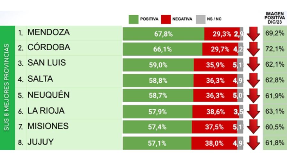Click the red down arrow in Misiones row
This screenshot has width=287, height=161.
pyautogui.click(x=253, y=127)
